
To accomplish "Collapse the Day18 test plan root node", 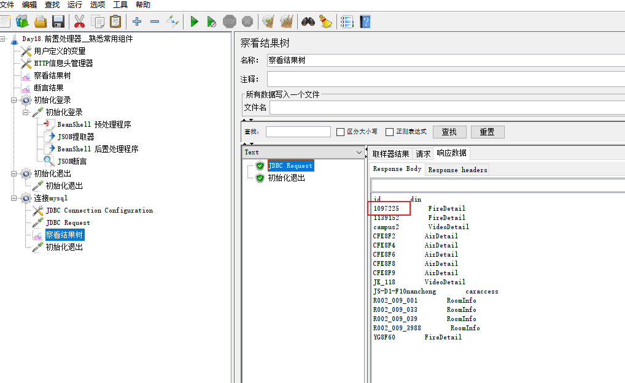I will (x=3, y=39).
